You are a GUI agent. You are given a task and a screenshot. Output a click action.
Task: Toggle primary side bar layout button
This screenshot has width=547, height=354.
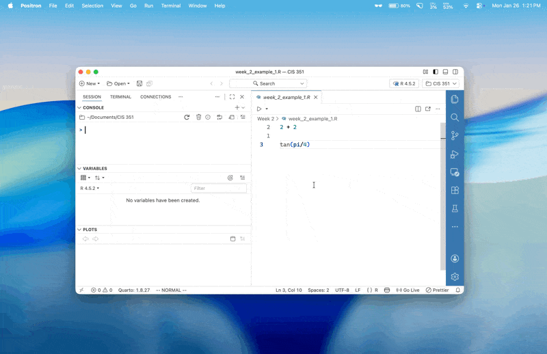pos(436,72)
